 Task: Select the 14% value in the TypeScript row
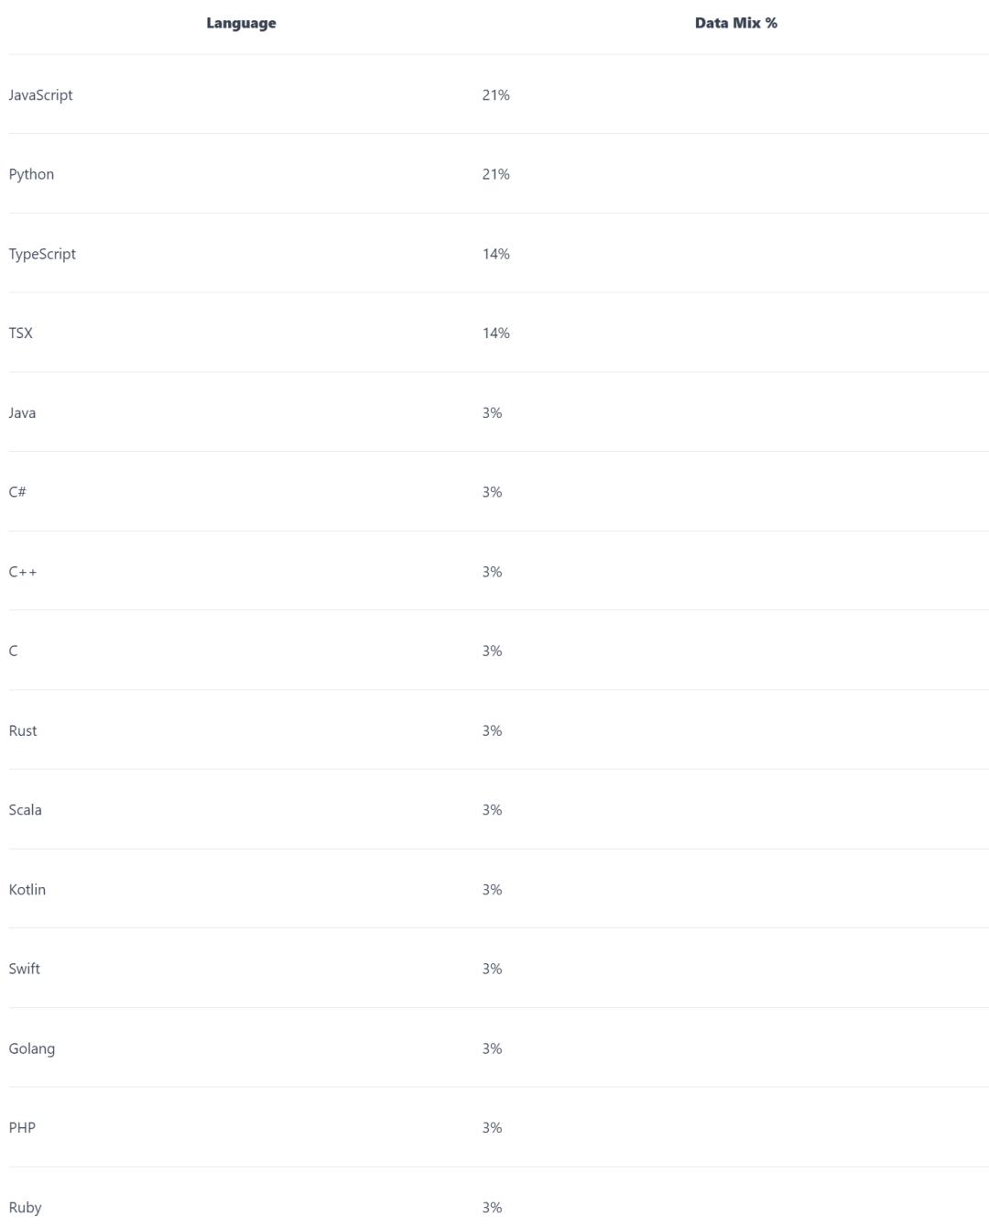[496, 254]
